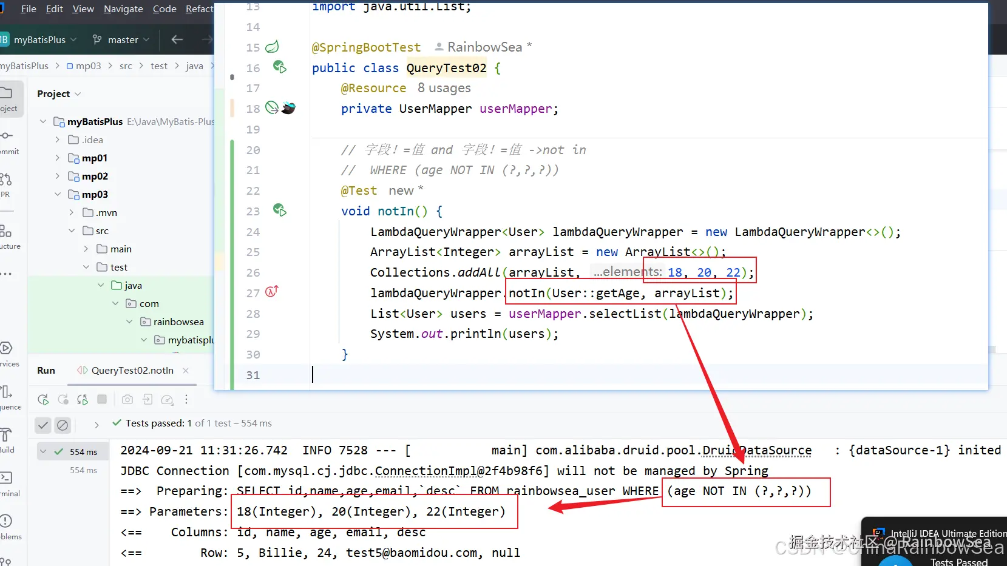This screenshot has width=1007, height=566.
Task: Take a thread dump camera icon
Action: click(x=127, y=399)
